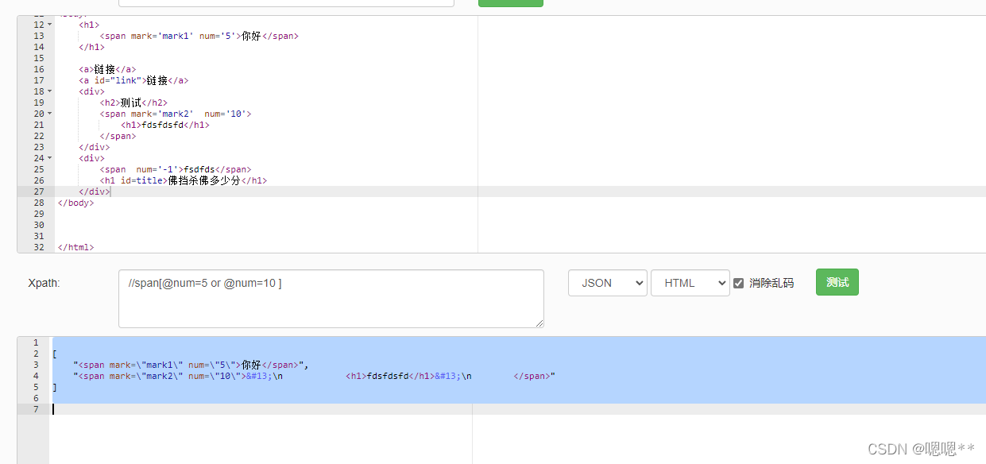Click result line with mark1 span output

pos(191,365)
